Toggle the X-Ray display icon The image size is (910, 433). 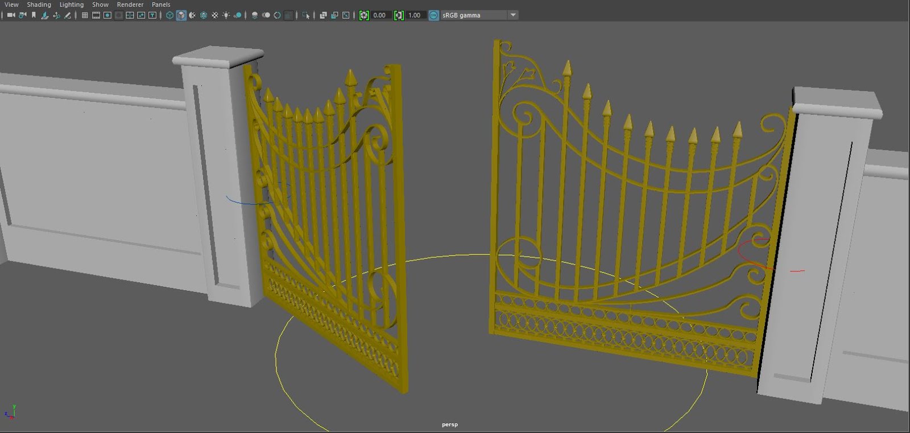tap(323, 15)
